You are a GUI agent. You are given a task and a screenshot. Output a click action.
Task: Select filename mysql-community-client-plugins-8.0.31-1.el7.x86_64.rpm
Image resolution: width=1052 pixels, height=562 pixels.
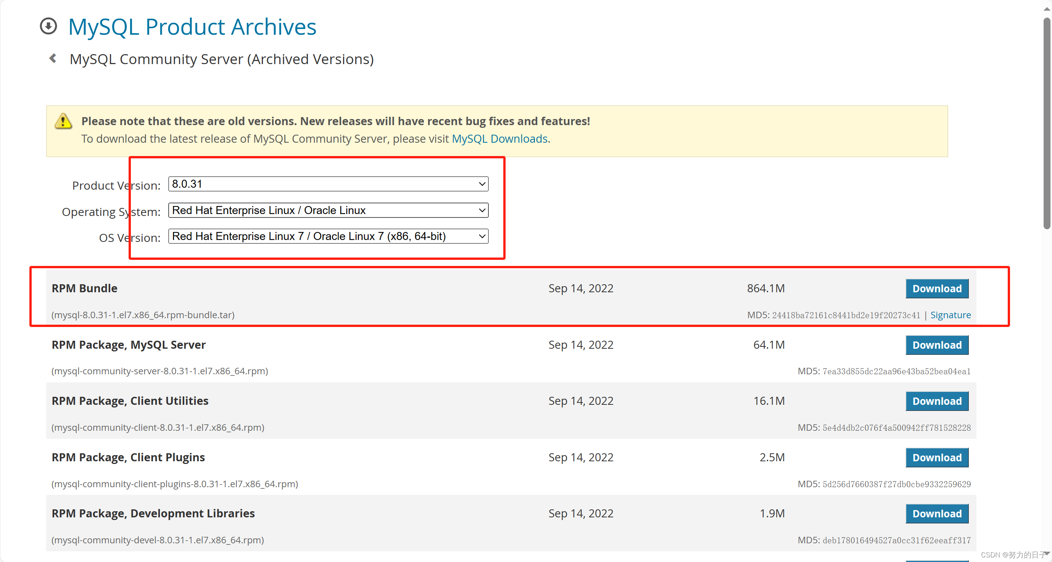(175, 484)
